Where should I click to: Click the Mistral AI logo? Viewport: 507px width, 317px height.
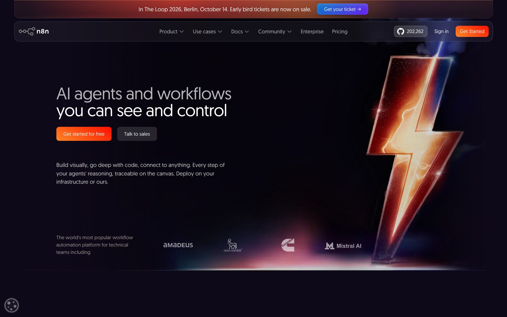[343, 246]
